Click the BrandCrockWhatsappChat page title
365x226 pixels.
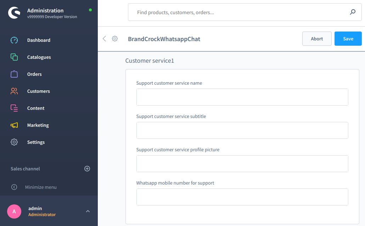164,39
